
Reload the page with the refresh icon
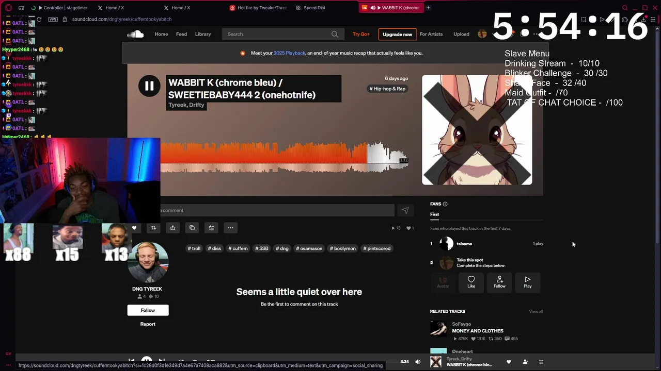coord(39,19)
